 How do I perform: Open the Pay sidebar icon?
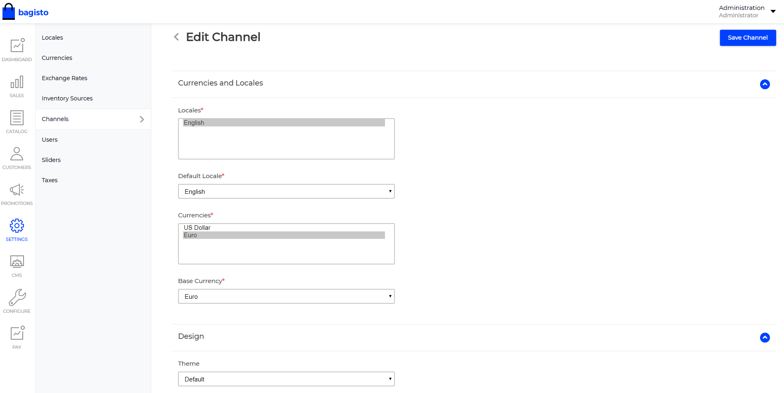pos(17,333)
